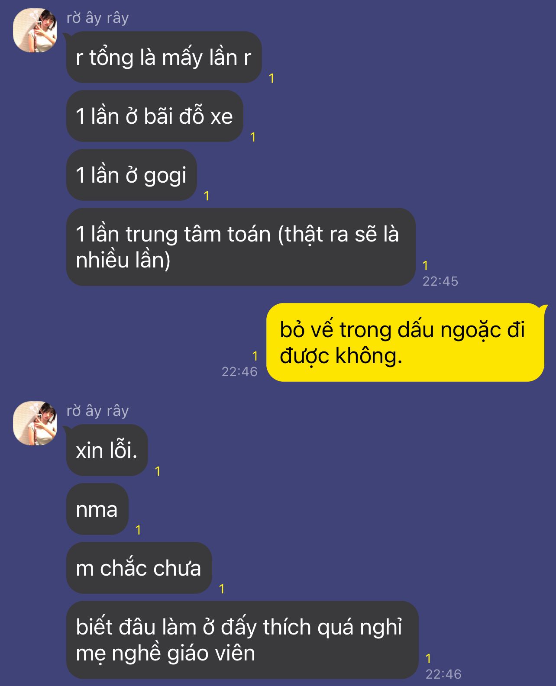The height and width of the screenshot is (686, 556).
Task: Tap the bottom 22:46 timestamp
Action: point(443,674)
